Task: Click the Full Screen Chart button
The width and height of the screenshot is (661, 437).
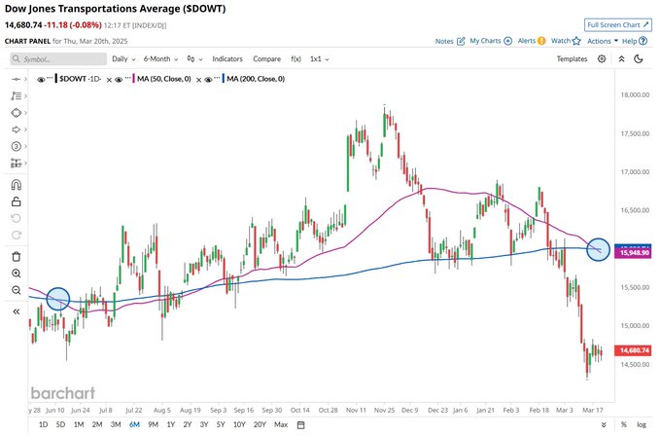Action: (x=618, y=24)
